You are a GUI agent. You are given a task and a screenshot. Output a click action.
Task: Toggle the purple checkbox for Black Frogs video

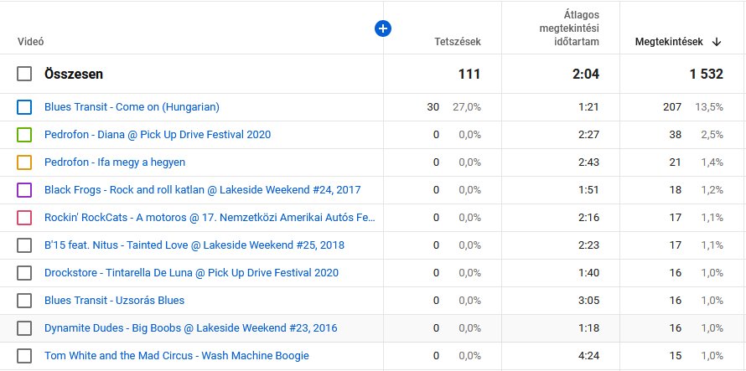(x=24, y=190)
